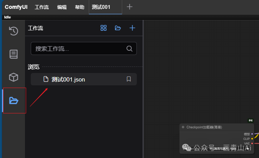Add a new workflow tab with plus
The width and height of the screenshot is (259, 158).
(x=129, y=7)
